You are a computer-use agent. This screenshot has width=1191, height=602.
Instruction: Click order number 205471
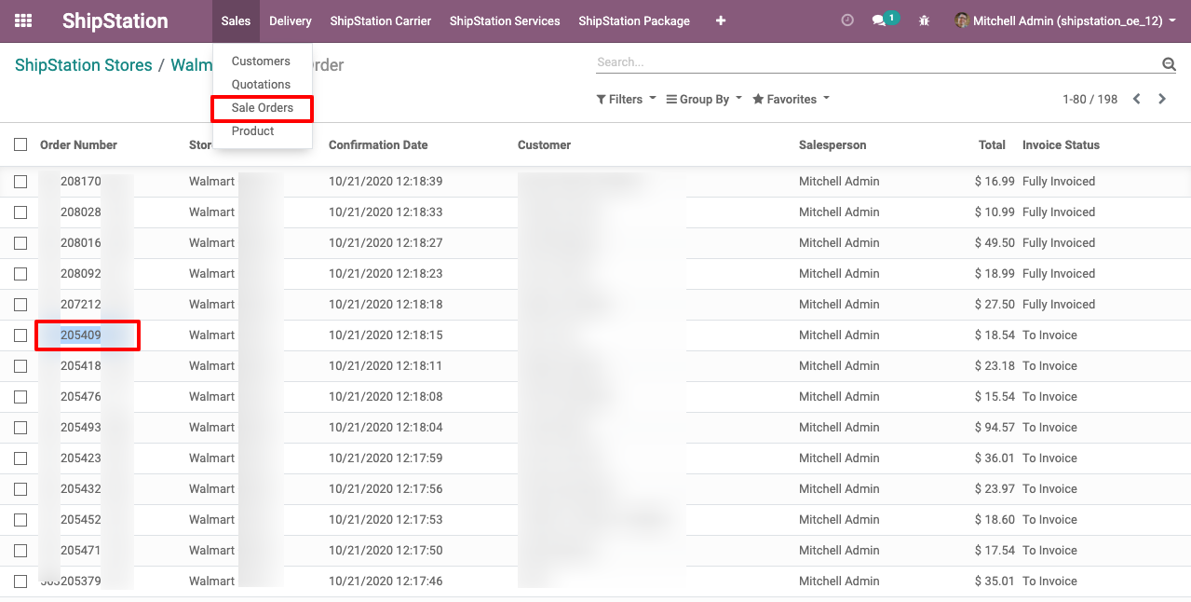[x=81, y=550]
